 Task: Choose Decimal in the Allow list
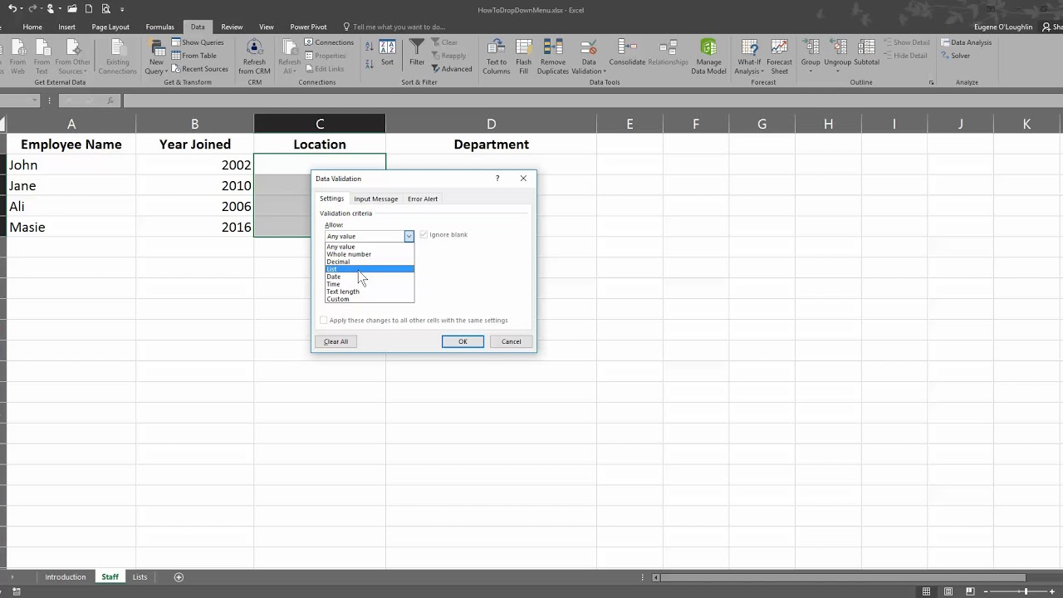coord(370,262)
